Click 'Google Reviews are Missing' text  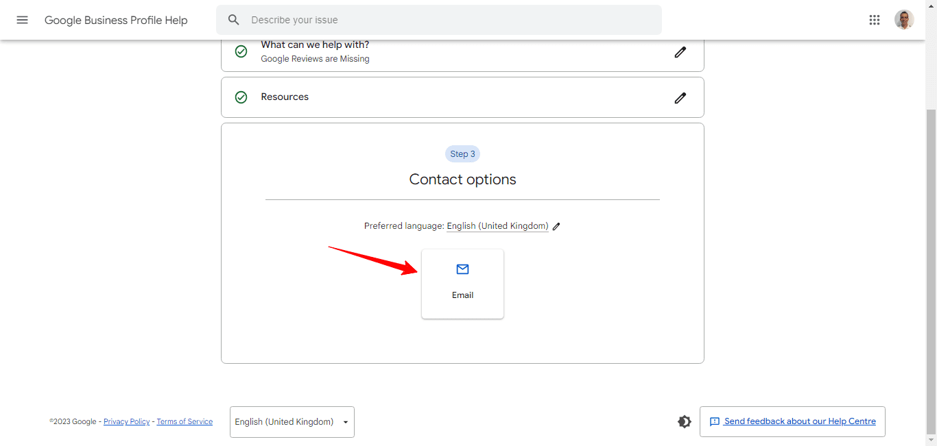[x=315, y=59]
